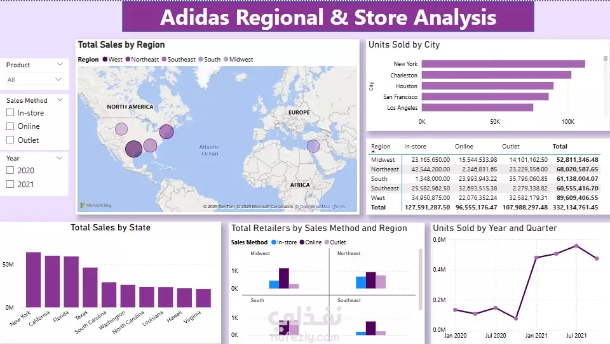Open the Product All dropdown

[x=34, y=79]
